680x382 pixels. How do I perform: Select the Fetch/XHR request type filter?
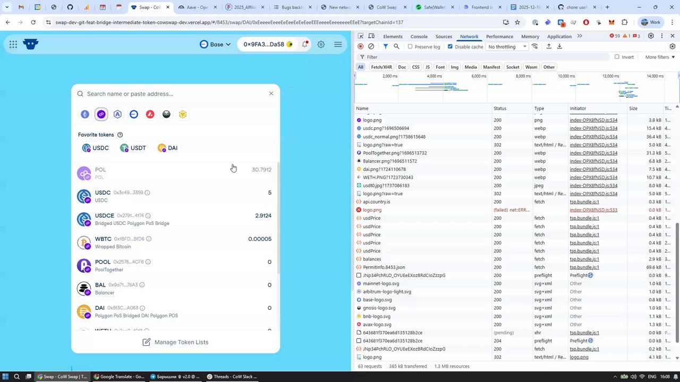[x=381, y=67]
